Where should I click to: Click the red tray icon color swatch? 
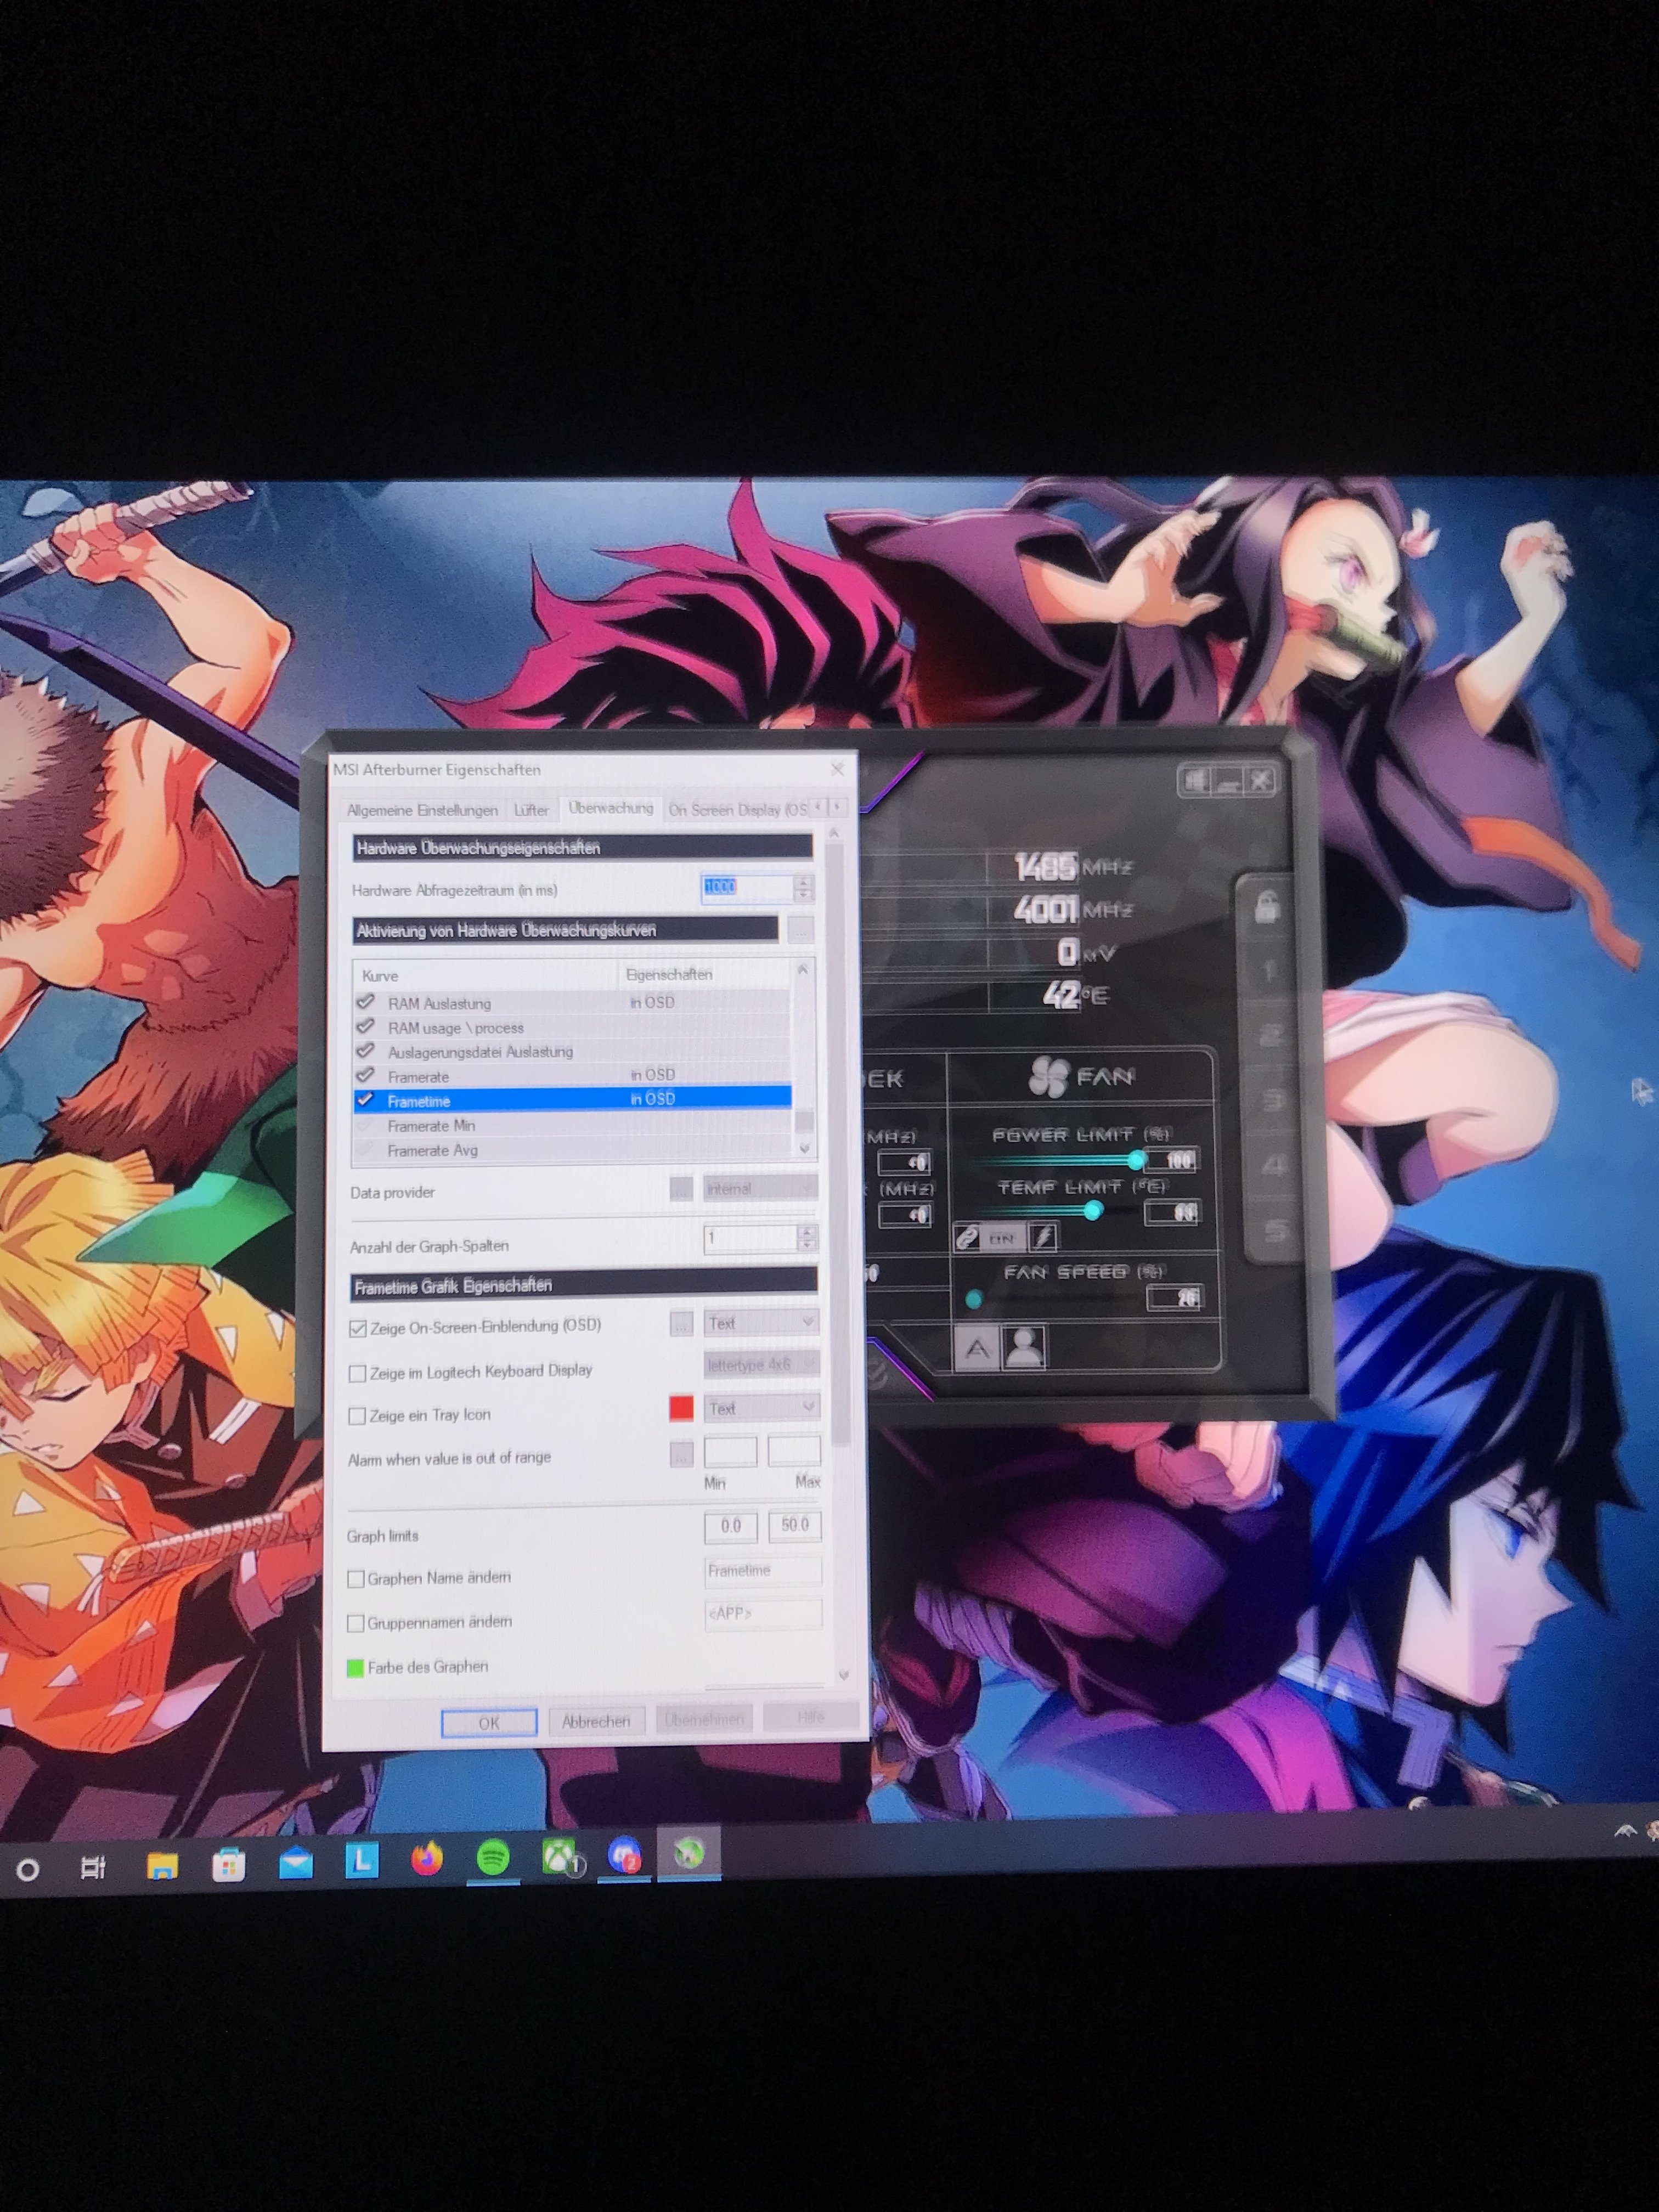point(681,1408)
